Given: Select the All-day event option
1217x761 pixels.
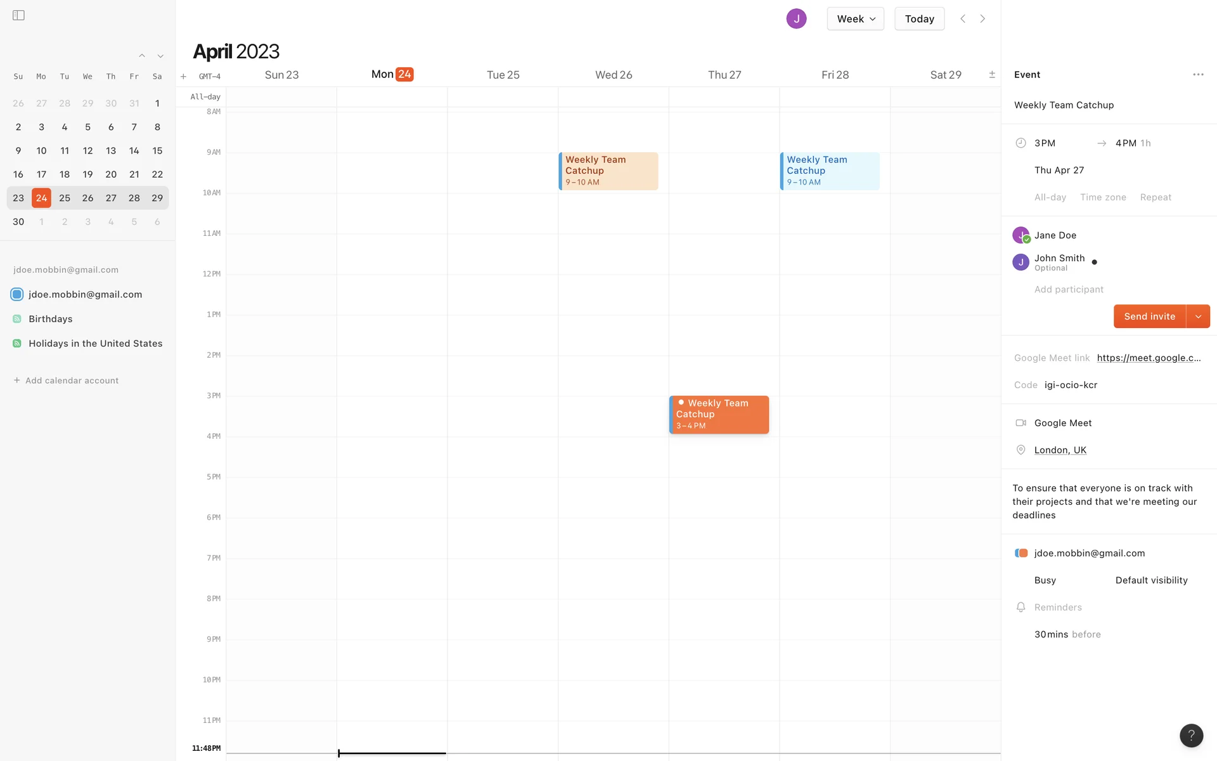Looking at the screenshot, I should tap(1050, 197).
